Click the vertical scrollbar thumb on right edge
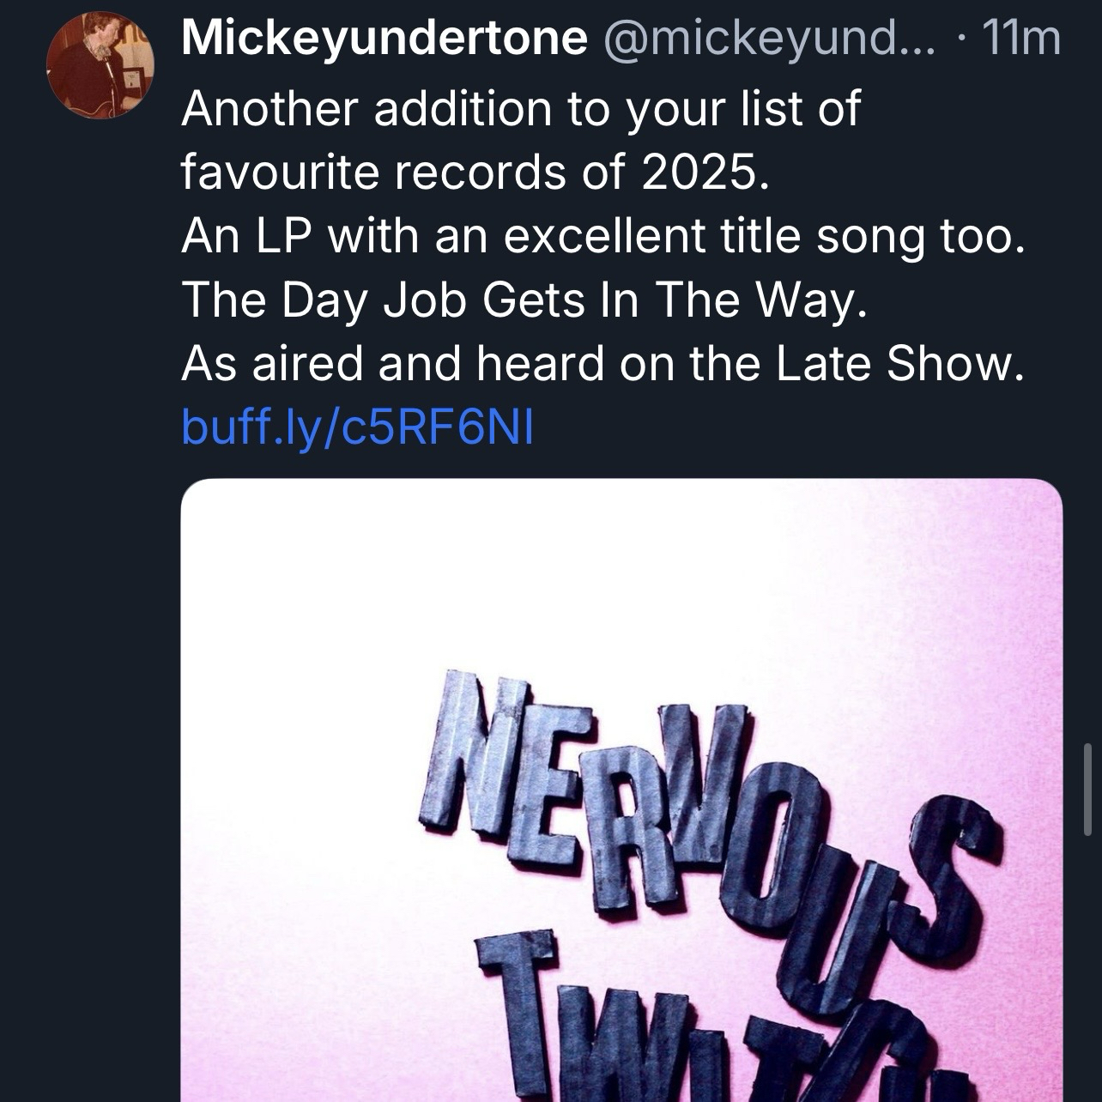1102x1102 pixels. pyautogui.click(x=1087, y=789)
